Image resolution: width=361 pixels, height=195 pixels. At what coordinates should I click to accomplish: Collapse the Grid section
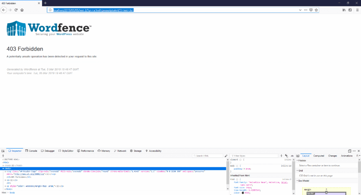point(297,171)
